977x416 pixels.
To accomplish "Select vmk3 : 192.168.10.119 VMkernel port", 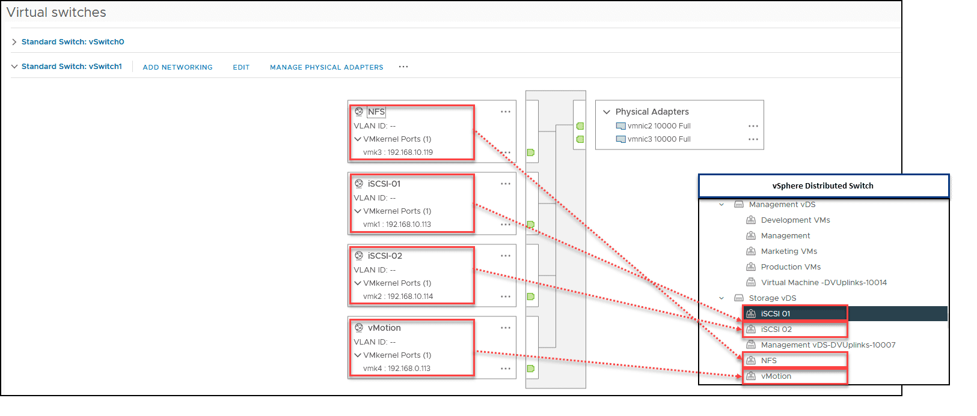I will tap(398, 152).
